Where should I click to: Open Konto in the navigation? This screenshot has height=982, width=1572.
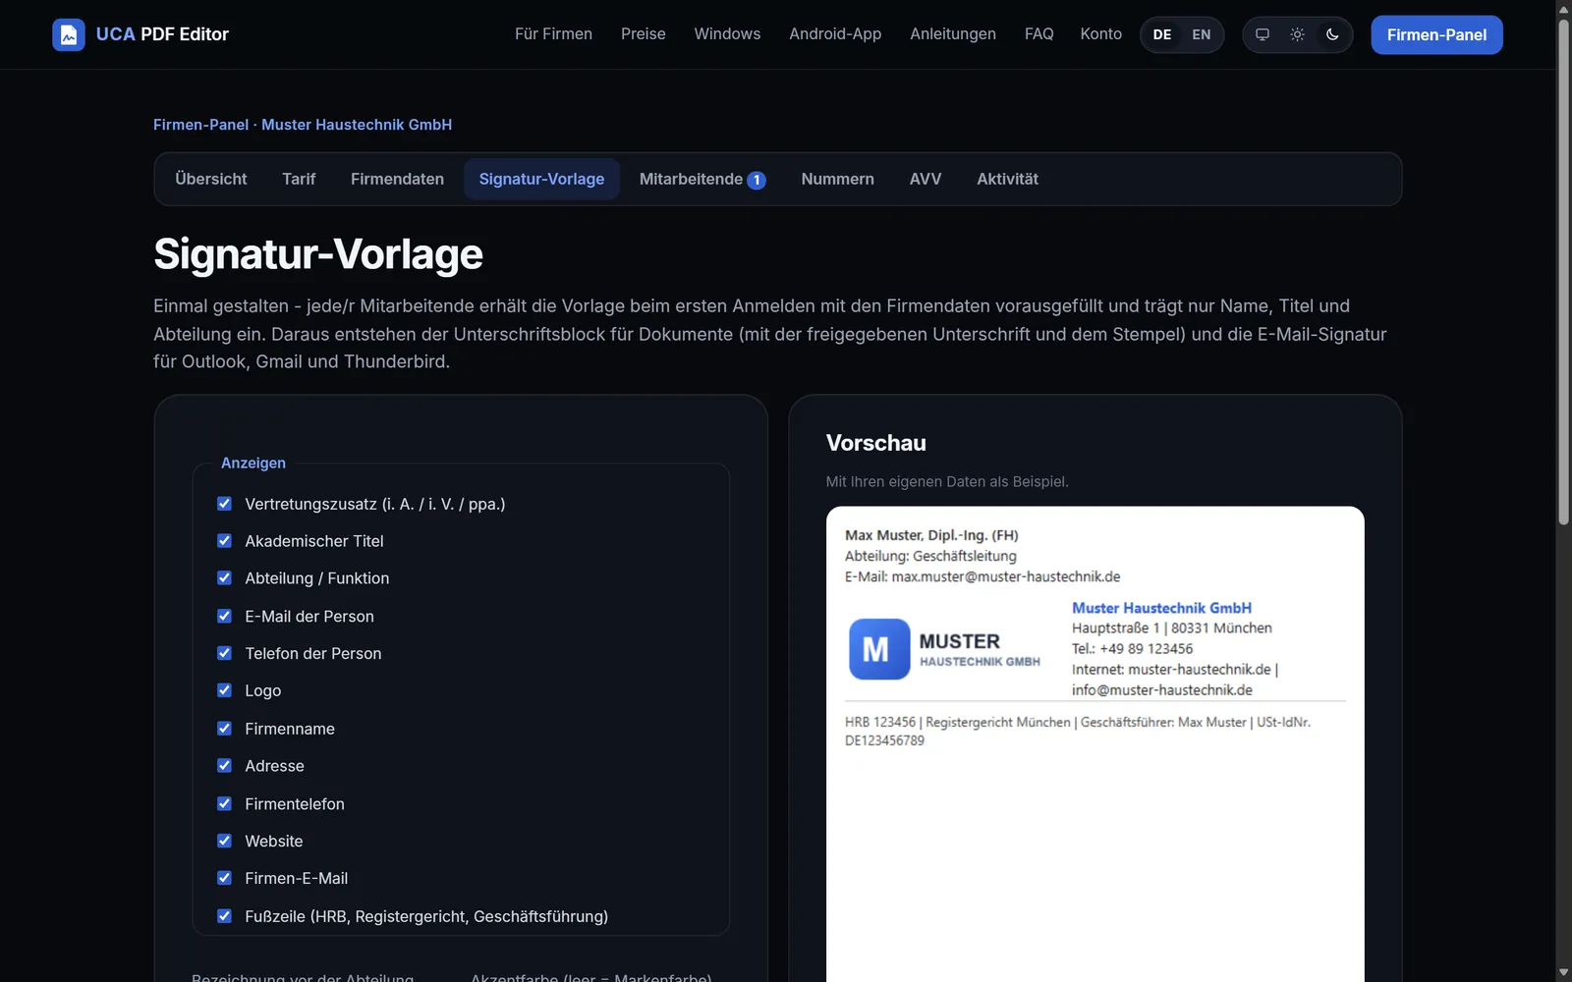(1101, 34)
